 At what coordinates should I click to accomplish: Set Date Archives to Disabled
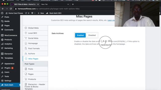pos(92,35)
